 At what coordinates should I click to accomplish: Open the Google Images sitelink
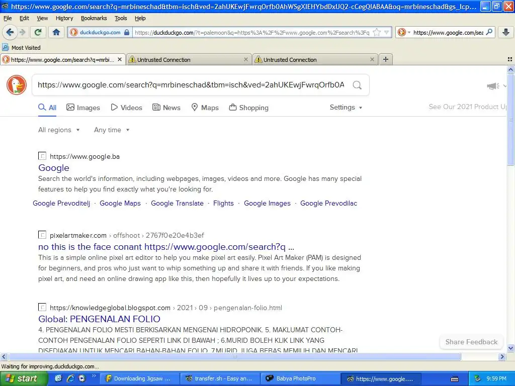268,203
